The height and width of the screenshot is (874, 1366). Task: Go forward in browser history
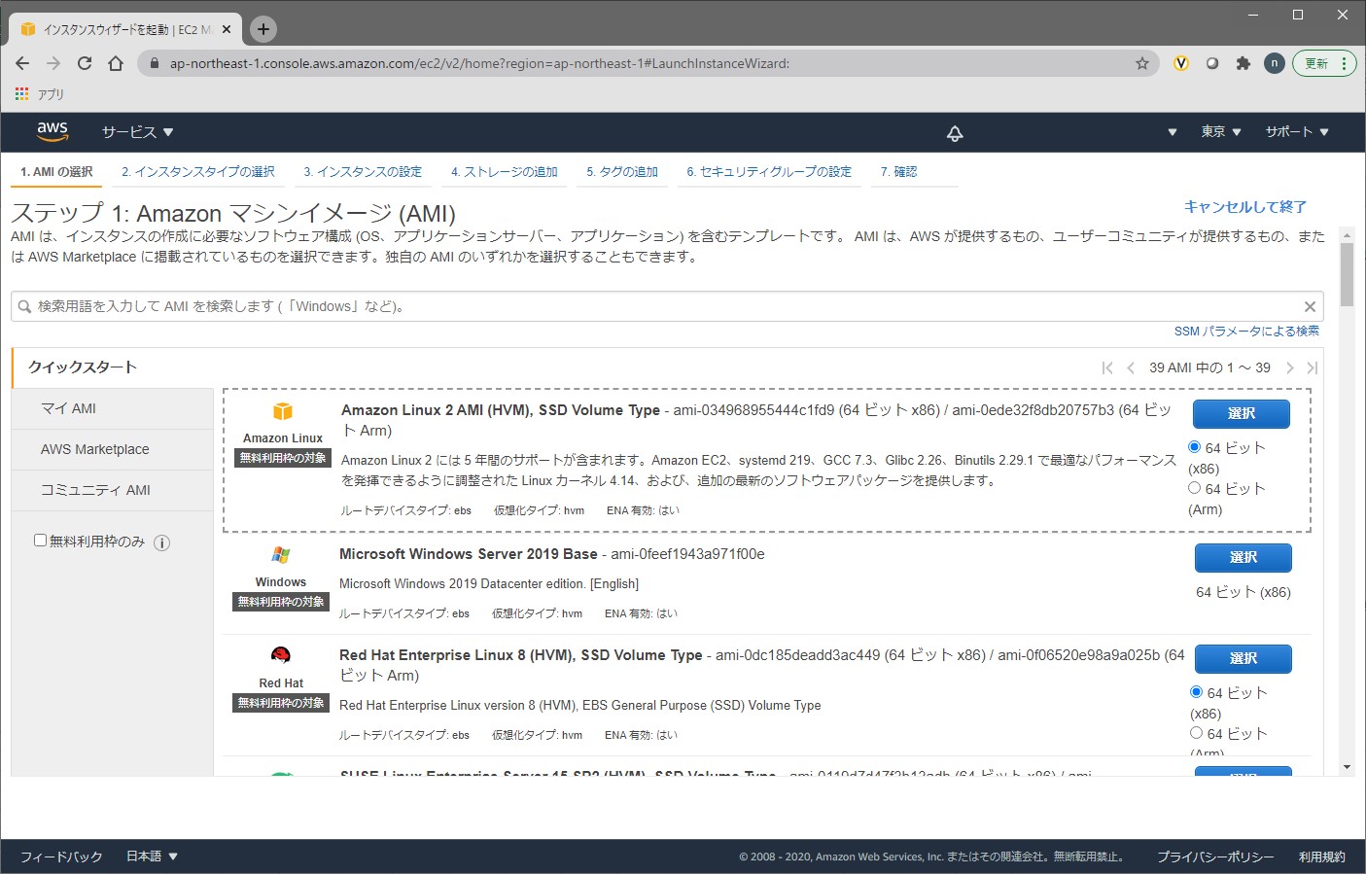[x=53, y=63]
